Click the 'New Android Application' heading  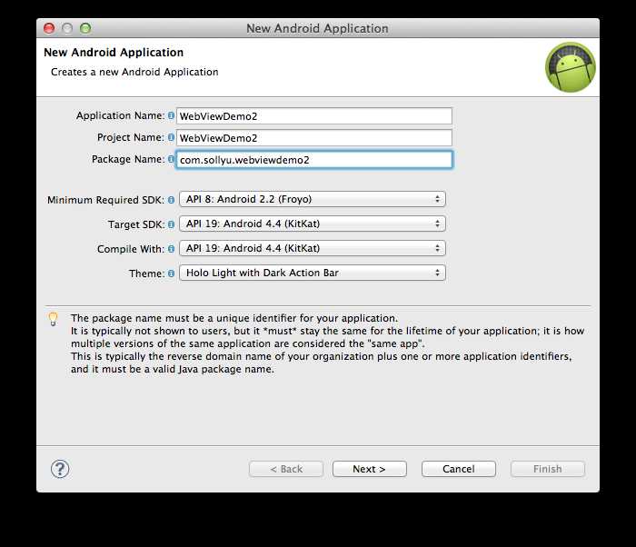pyautogui.click(x=114, y=53)
